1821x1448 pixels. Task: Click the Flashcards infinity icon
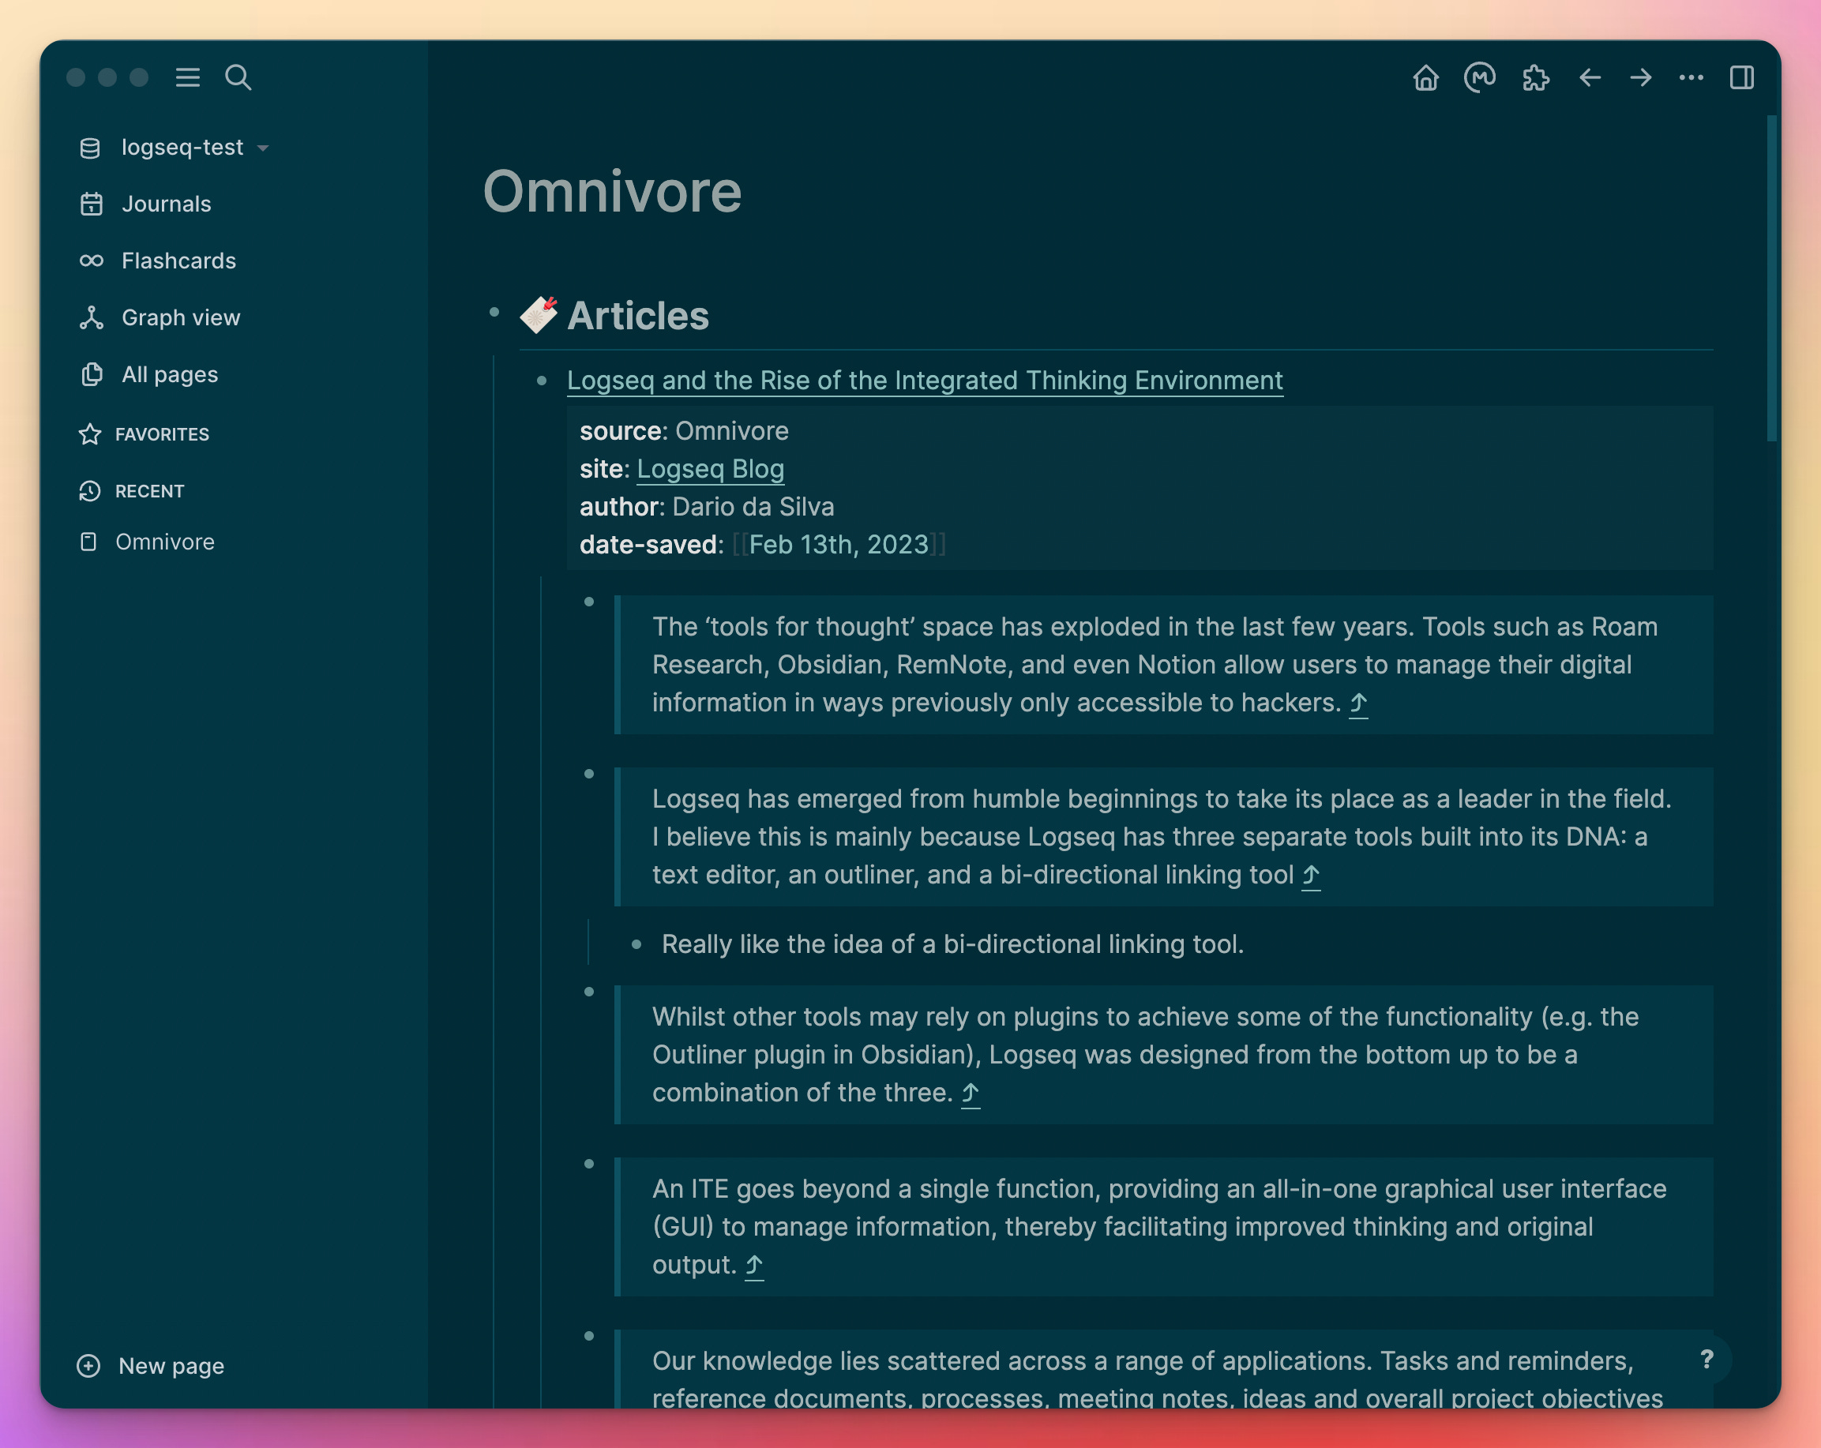[x=92, y=261]
